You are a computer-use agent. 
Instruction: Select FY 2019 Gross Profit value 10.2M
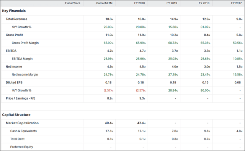[x=174, y=35]
